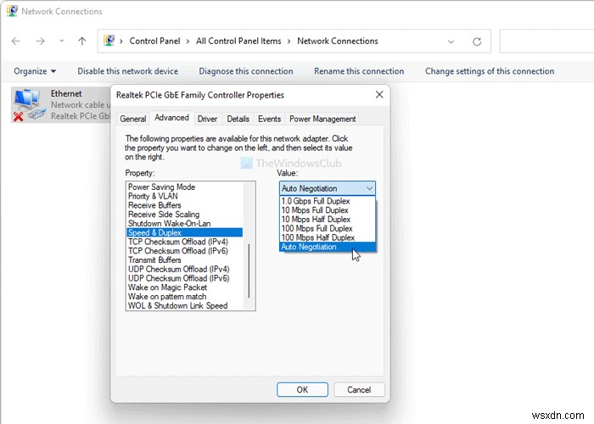Choose 10 Mbps Half Duplex option
594x424 pixels.
(328, 219)
